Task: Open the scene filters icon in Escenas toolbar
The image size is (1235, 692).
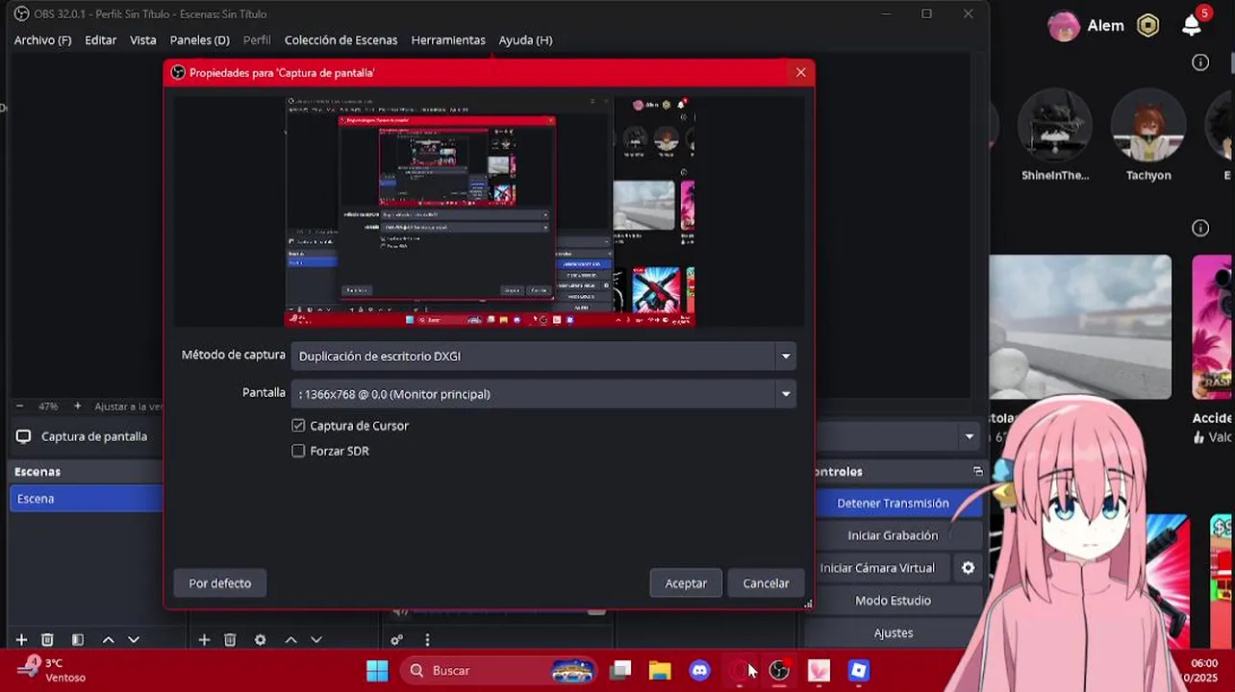Action: [x=78, y=640]
